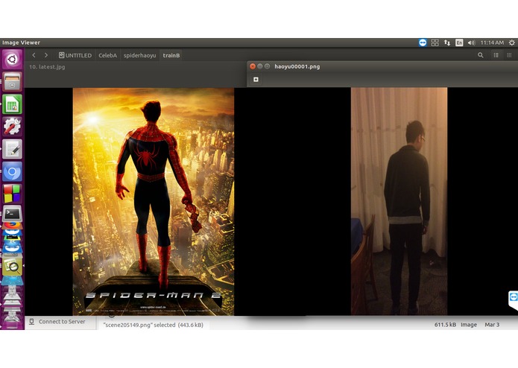Open the 11:14 AM clock menu

[492, 42]
